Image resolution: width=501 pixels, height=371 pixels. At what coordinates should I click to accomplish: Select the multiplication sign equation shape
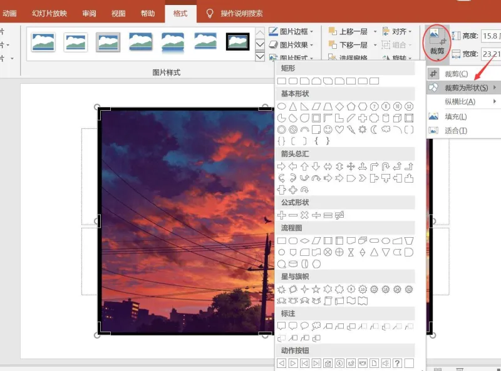click(x=304, y=215)
